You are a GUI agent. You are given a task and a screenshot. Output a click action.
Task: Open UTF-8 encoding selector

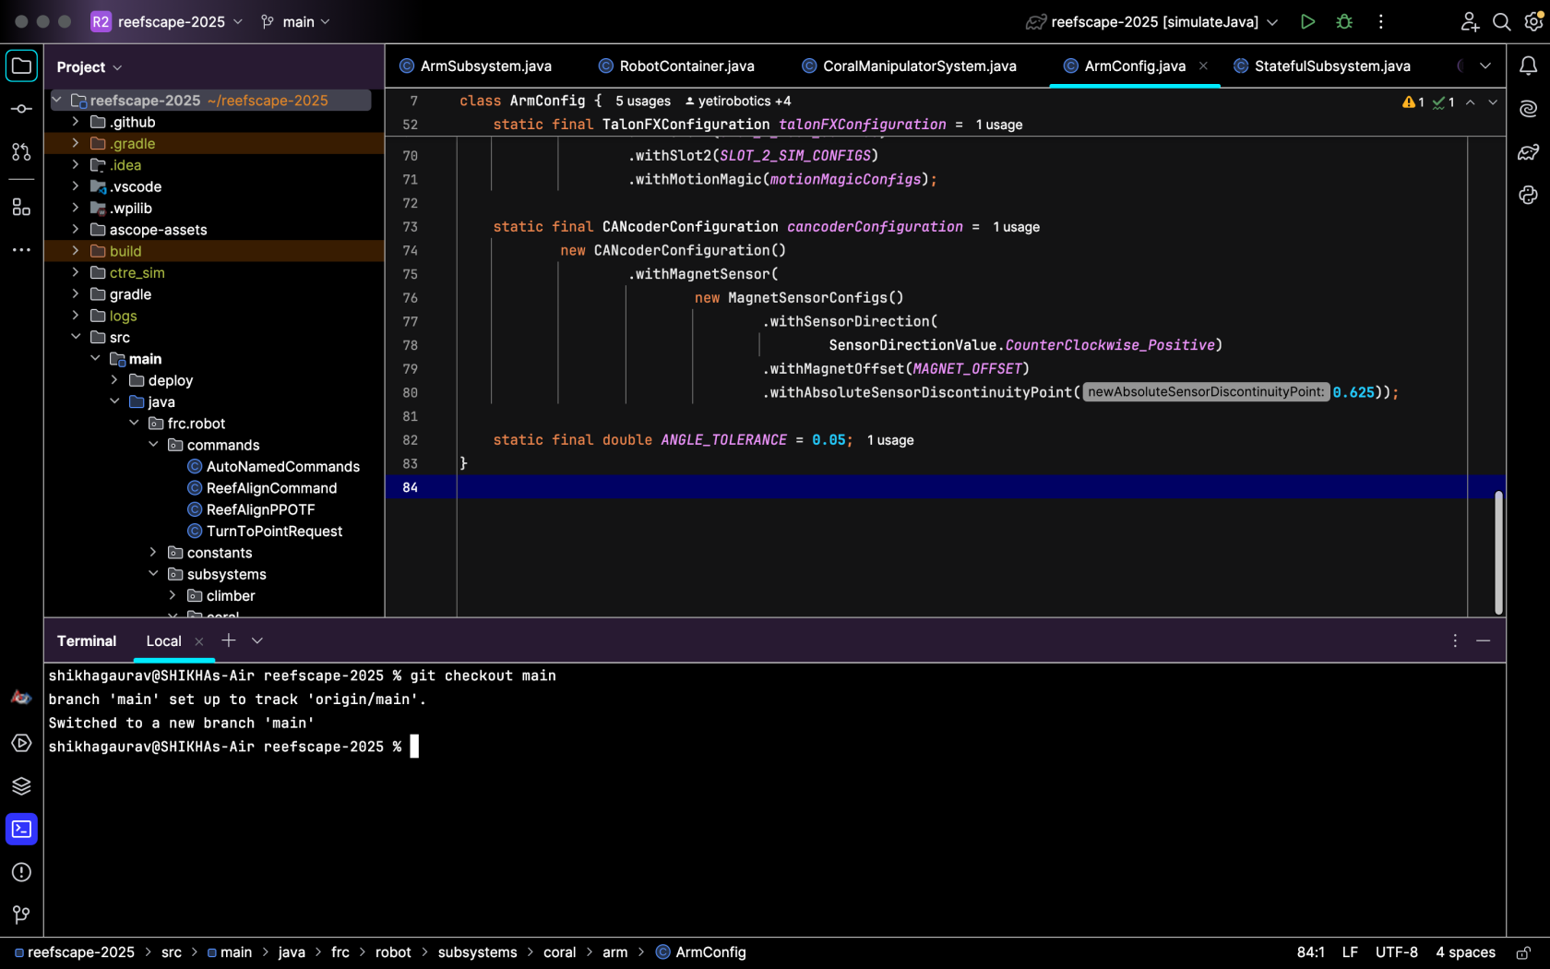tap(1396, 952)
